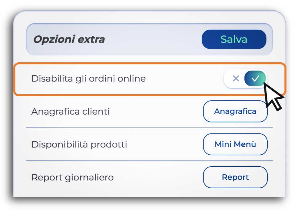Show the daily report via Report
This screenshot has width=301, height=217.
point(235,177)
